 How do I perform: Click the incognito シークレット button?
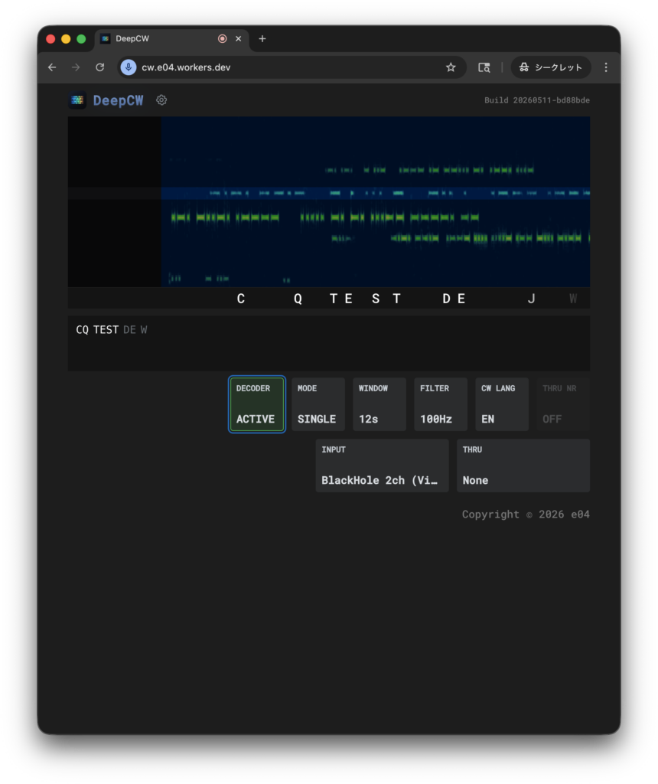pos(551,67)
